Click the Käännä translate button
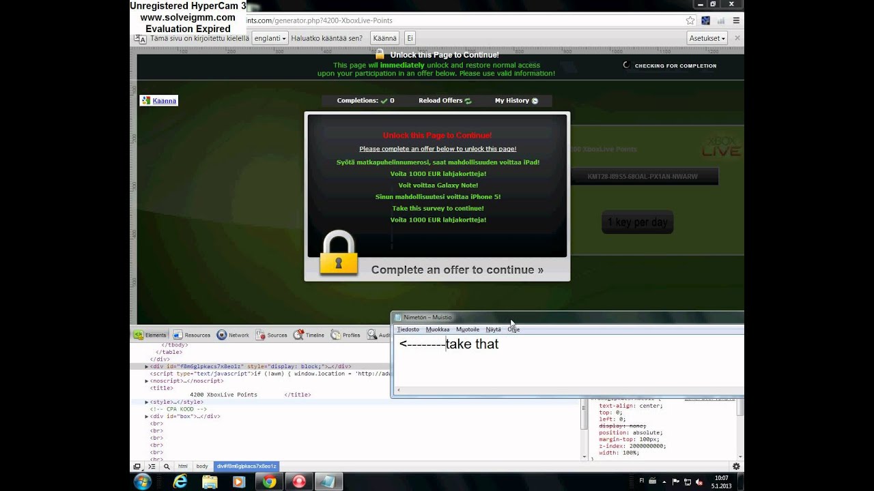Image resolution: width=874 pixels, height=491 pixels. [385, 38]
